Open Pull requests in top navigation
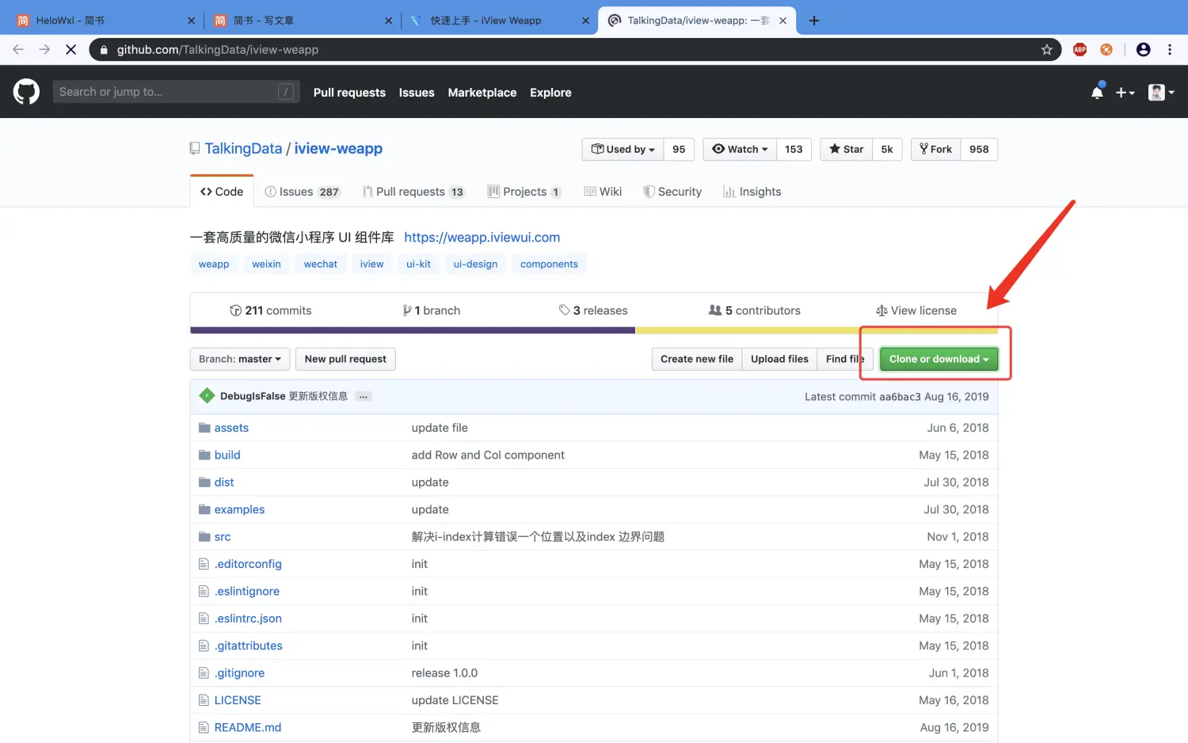 tap(349, 93)
